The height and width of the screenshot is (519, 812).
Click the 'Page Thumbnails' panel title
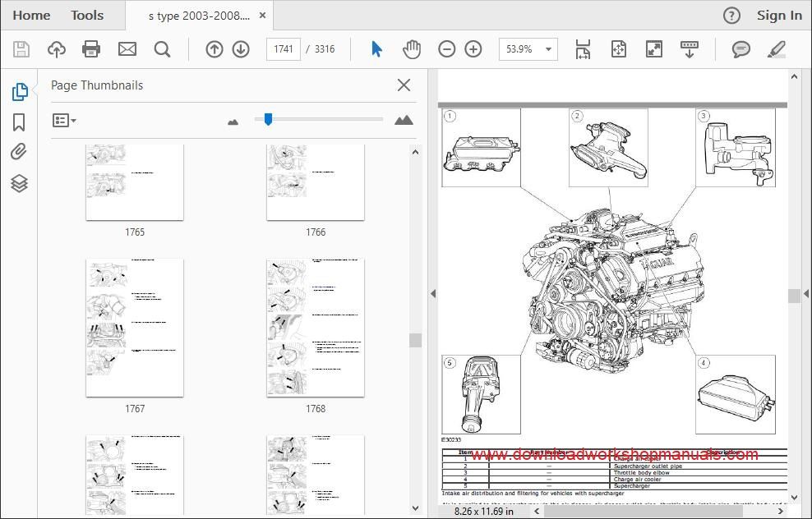point(97,85)
